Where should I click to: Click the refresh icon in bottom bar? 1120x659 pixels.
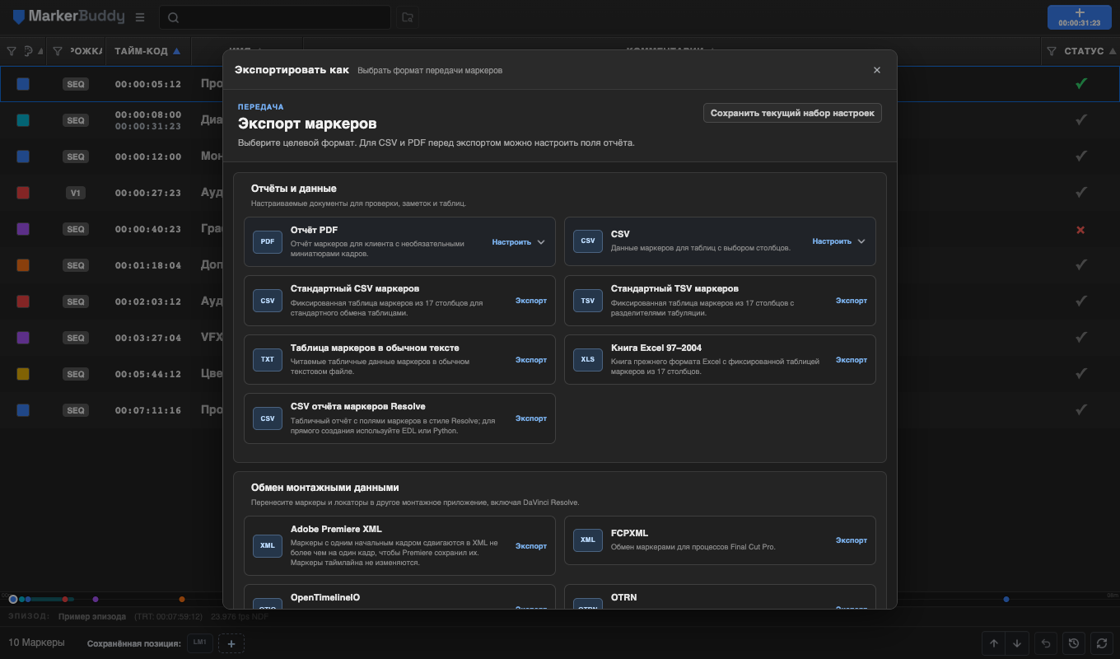click(x=1100, y=643)
